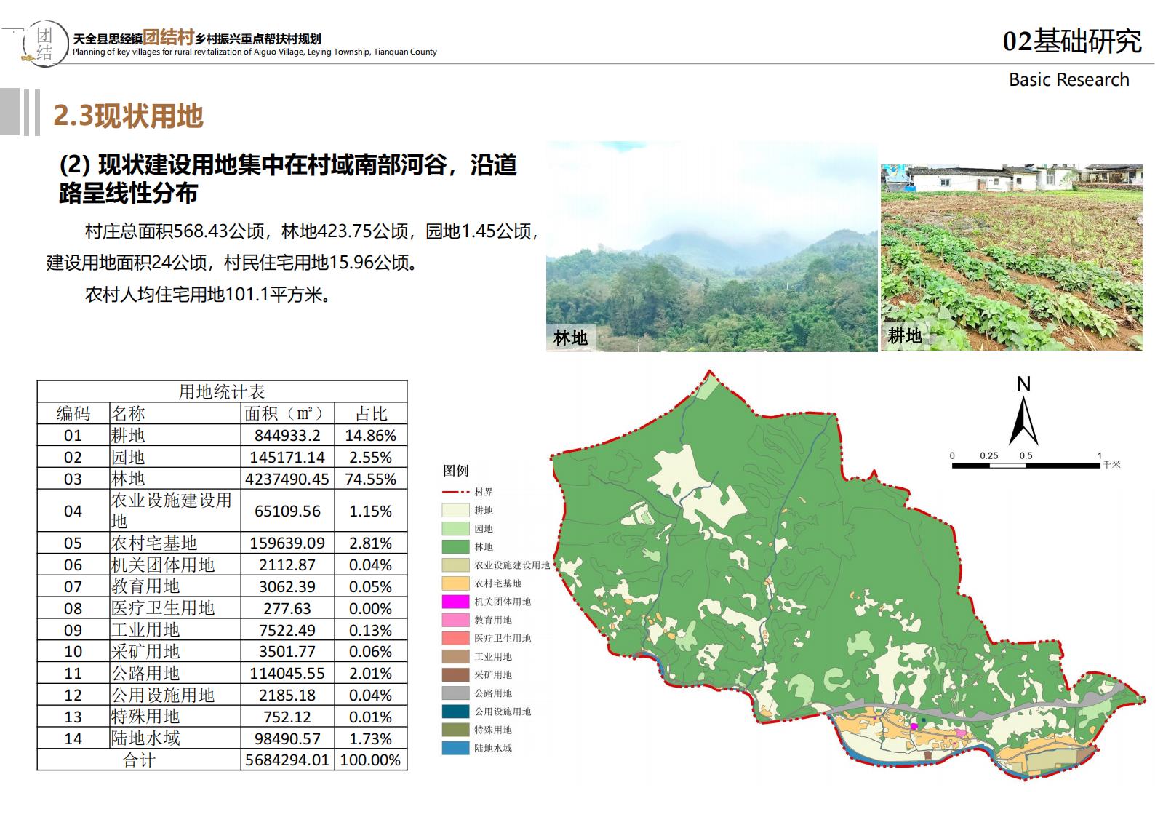This screenshot has width=1155, height=817.
Task: Click the 98490.57 cell for 陆地水域
Action: pos(287,738)
